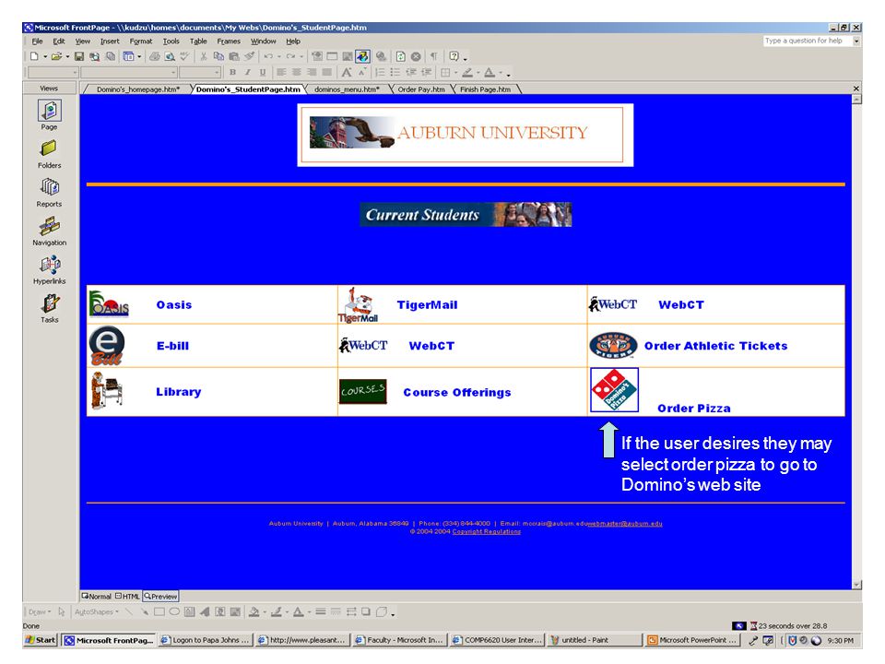Open the Insert menu
The height and width of the screenshot is (664, 885).
click(110, 41)
